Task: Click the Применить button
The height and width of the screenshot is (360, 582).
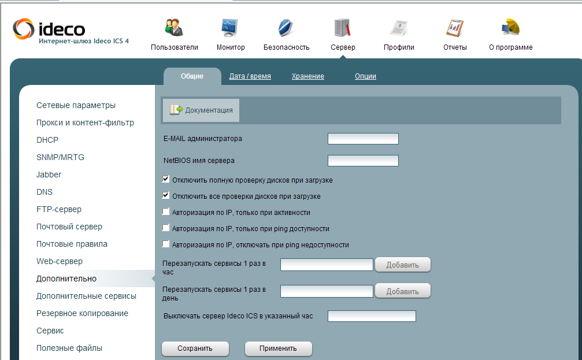Action: (x=279, y=348)
